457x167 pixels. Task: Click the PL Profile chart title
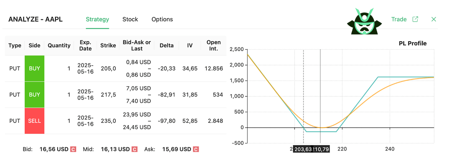412,43
